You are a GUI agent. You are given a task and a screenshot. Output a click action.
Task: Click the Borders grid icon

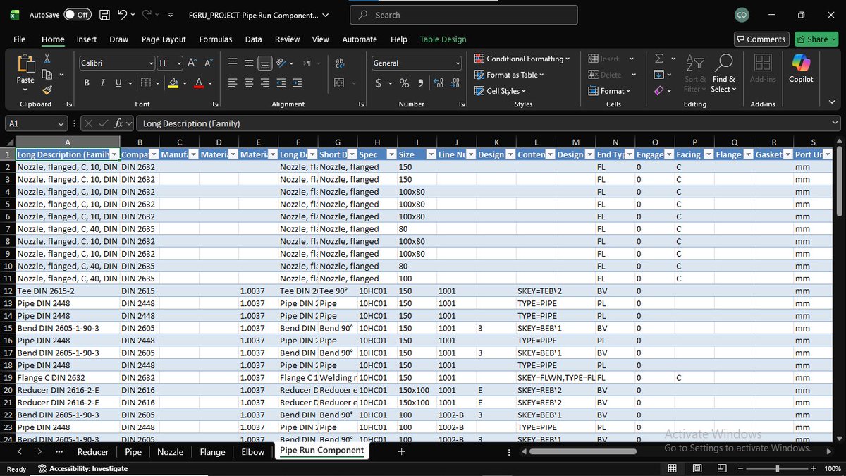pyautogui.click(x=146, y=83)
